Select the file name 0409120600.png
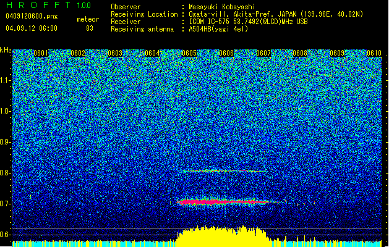The width and height of the screenshot is (389, 247). (32, 16)
